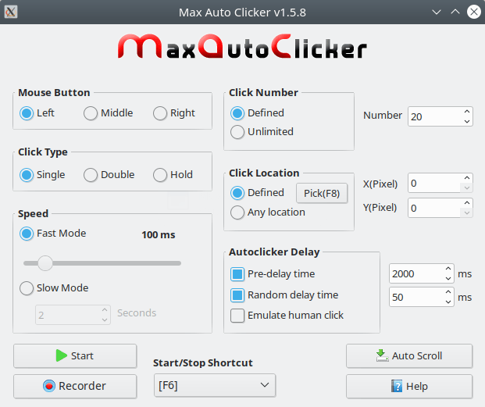Image resolution: width=485 pixels, height=407 pixels.
Task: Increase Slow Mode seconds with up arrow
Action: (x=105, y=310)
